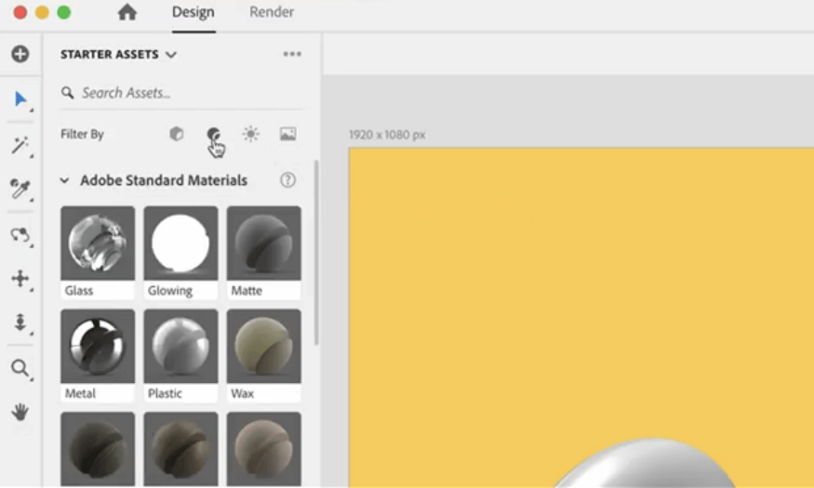Filter assets by Models
Viewport: 814px width, 488px height.
click(x=177, y=134)
